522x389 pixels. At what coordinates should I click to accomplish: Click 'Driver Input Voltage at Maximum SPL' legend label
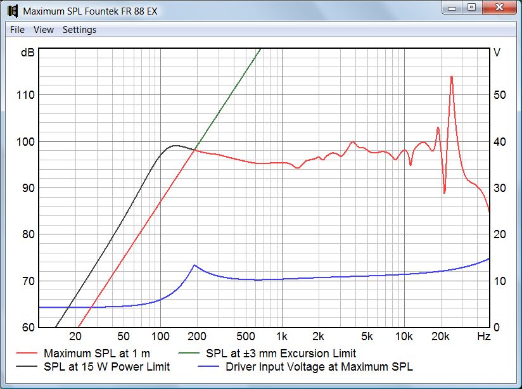pos(319,367)
